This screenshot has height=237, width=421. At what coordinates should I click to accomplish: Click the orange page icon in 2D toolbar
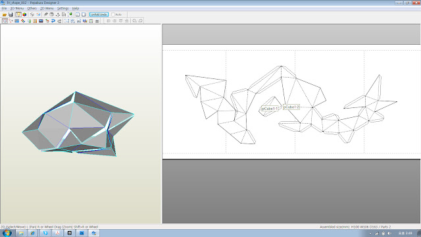click(35, 20)
